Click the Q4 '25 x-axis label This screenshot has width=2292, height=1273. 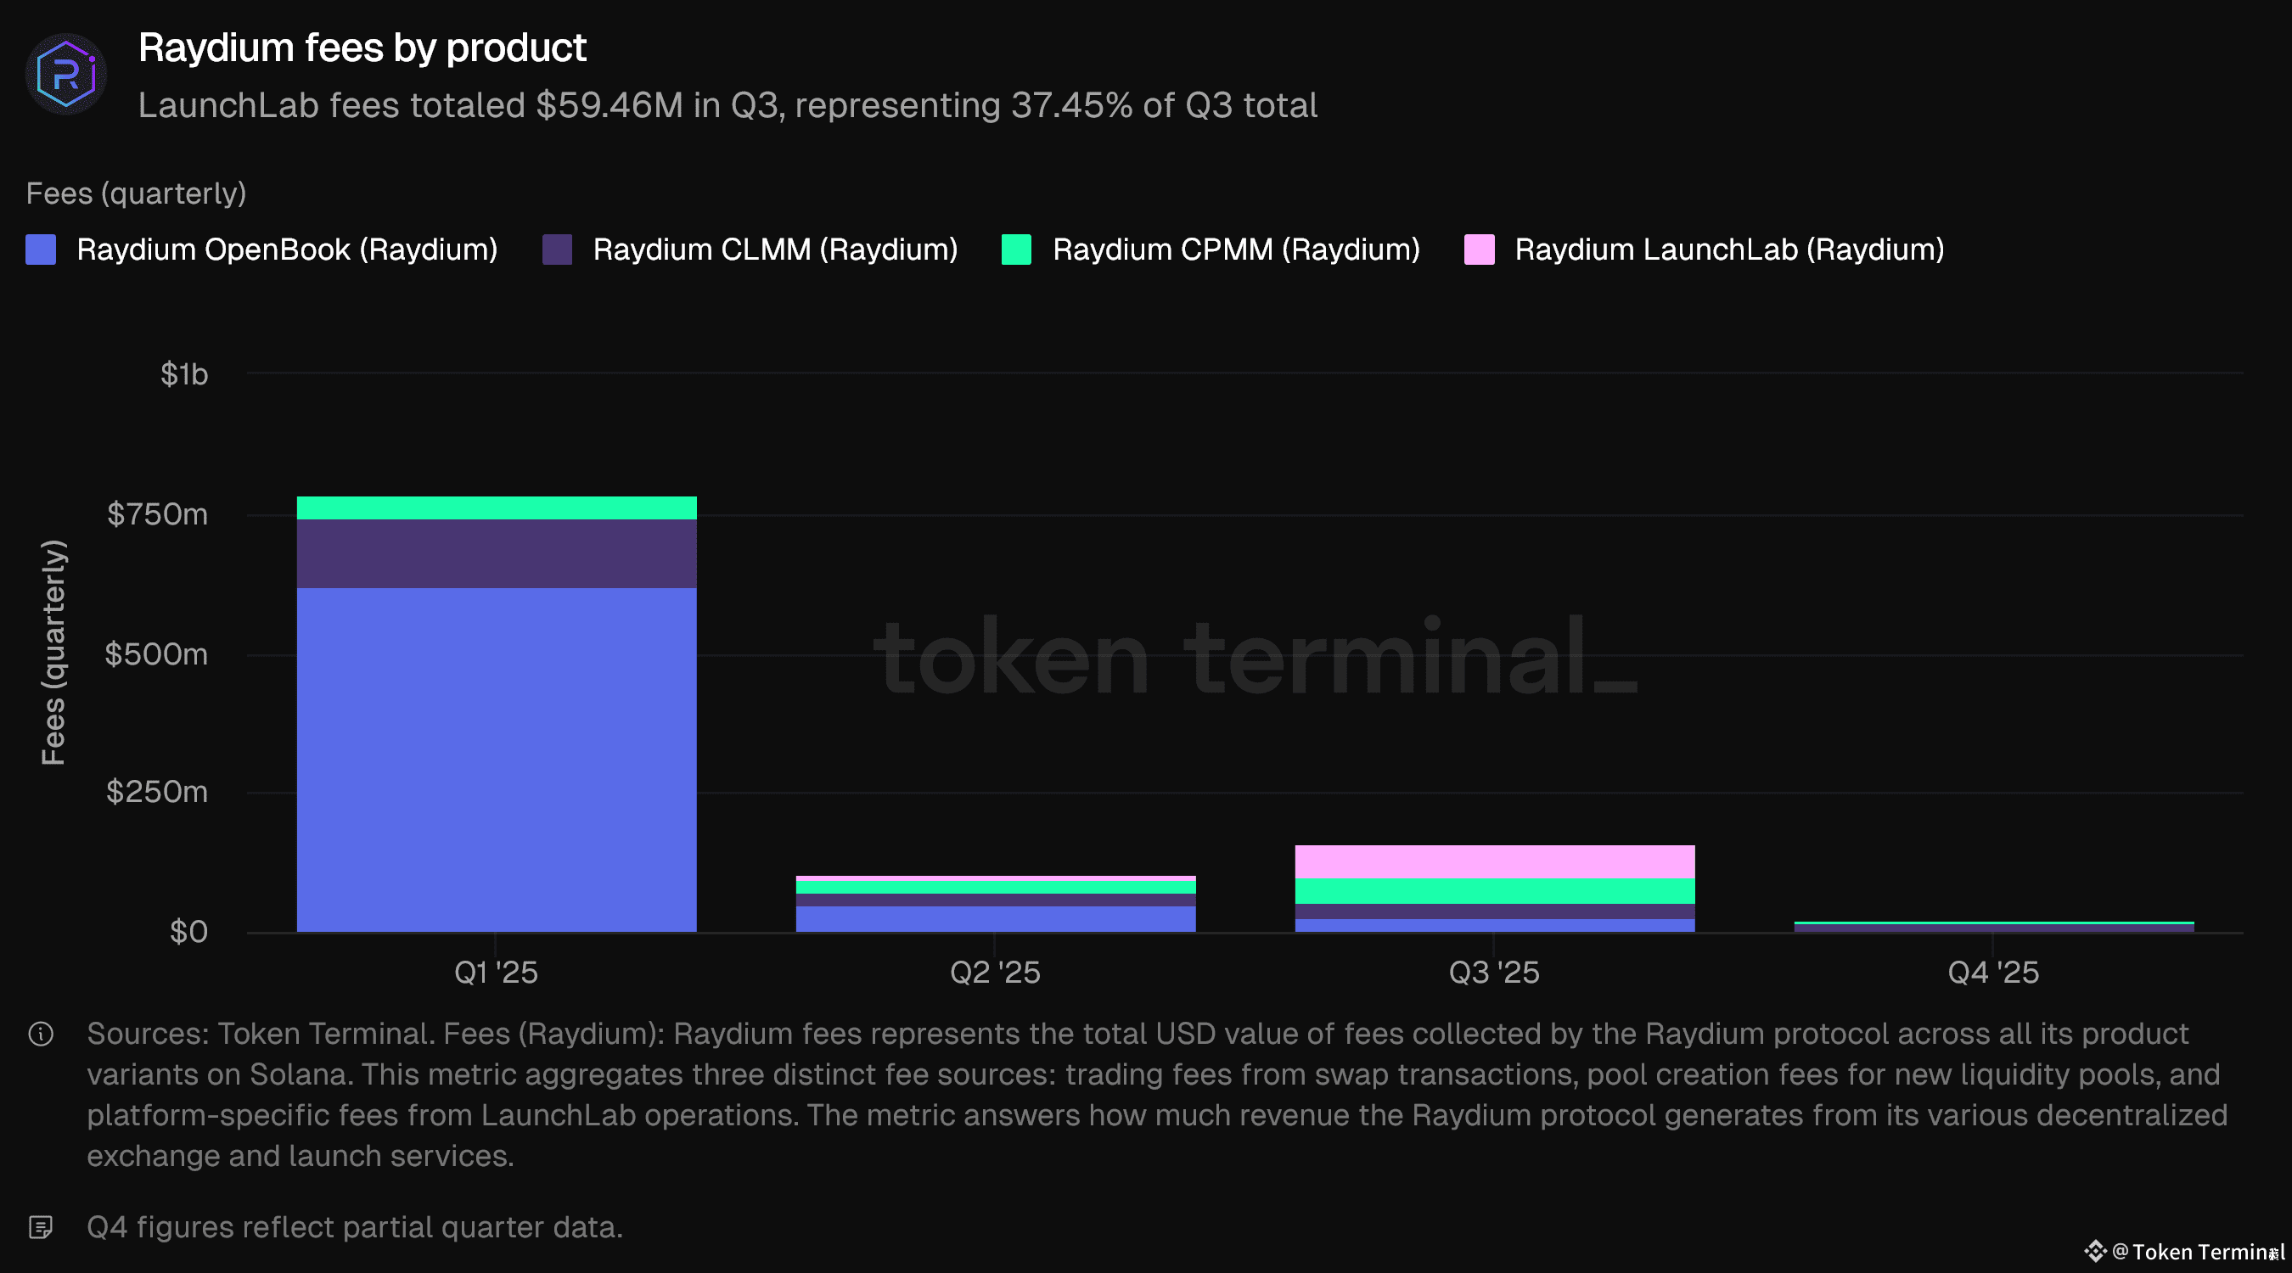tap(1993, 973)
